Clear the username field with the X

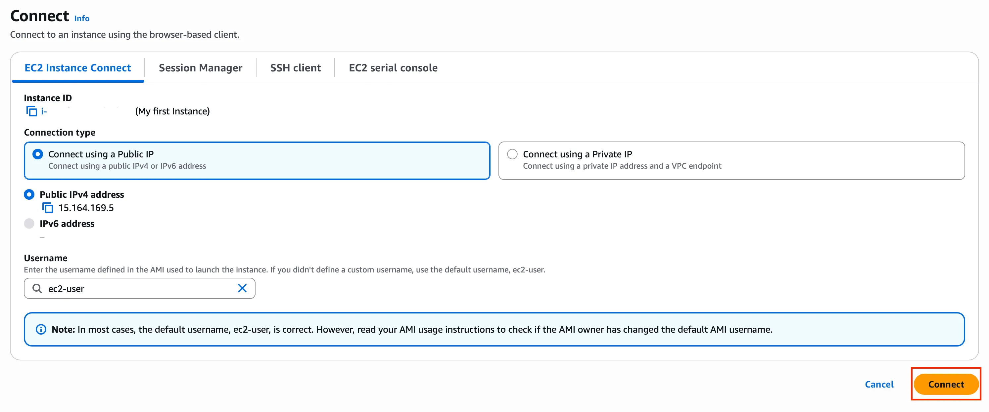pyautogui.click(x=242, y=288)
